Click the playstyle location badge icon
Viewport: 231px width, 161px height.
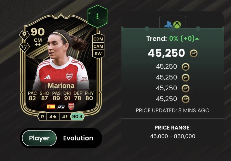click(x=24, y=35)
